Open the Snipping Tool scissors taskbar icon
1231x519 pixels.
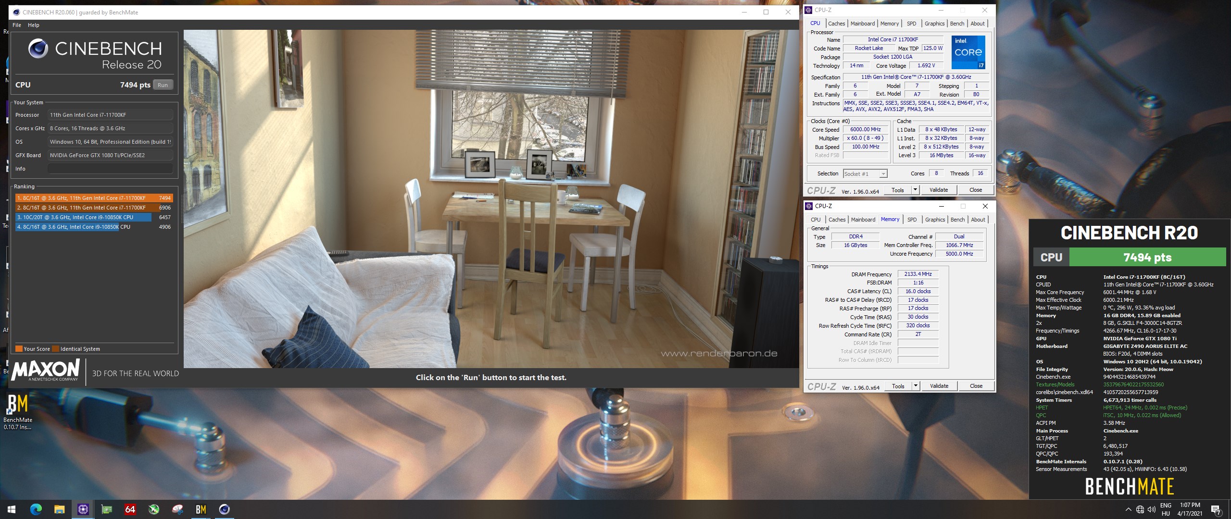coord(177,509)
